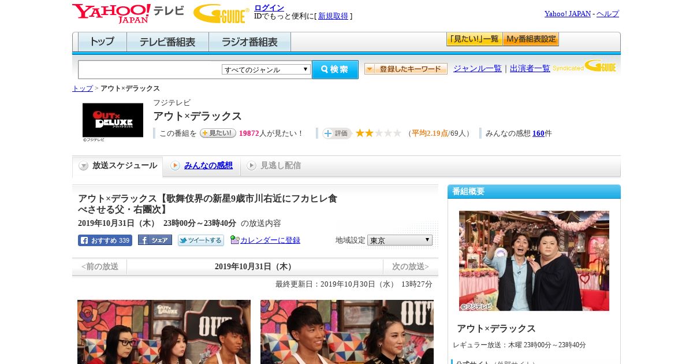Click the episode title 歌舞伎界の新星 heading

pyautogui.click(x=208, y=204)
